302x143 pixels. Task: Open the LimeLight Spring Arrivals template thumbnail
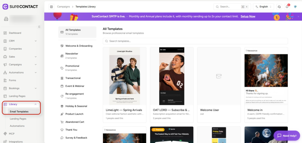tap(125, 76)
